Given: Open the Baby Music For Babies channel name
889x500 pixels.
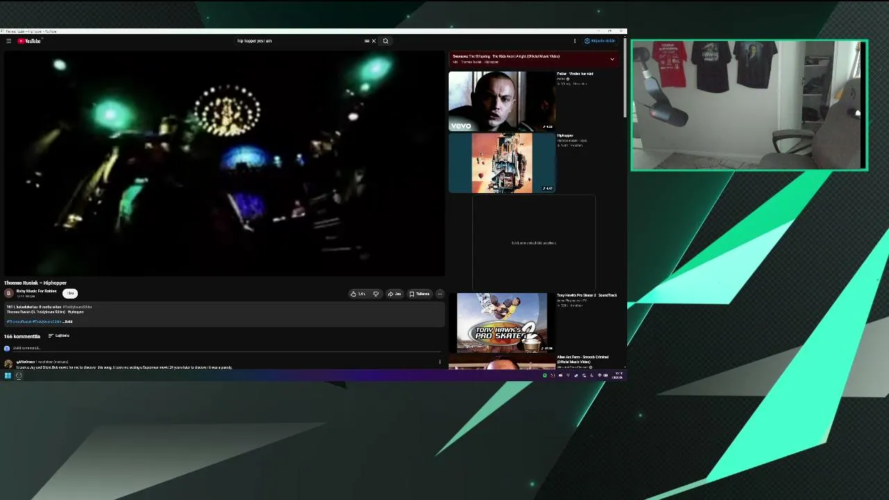Looking at the screenshot, I should click(36, 291).
